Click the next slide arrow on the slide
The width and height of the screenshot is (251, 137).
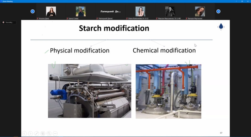click(30, 134)
